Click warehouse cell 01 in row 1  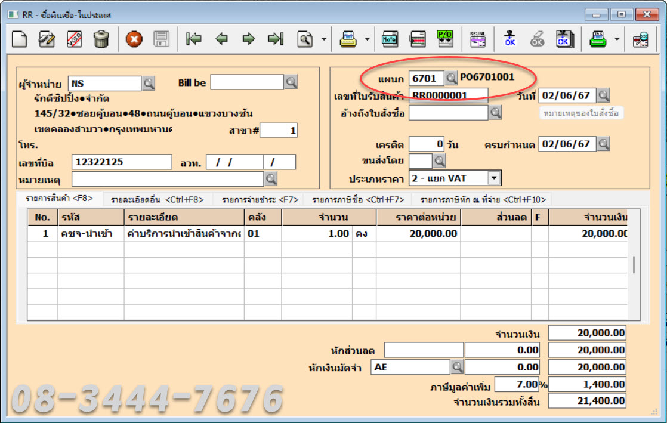pos(263,234)
